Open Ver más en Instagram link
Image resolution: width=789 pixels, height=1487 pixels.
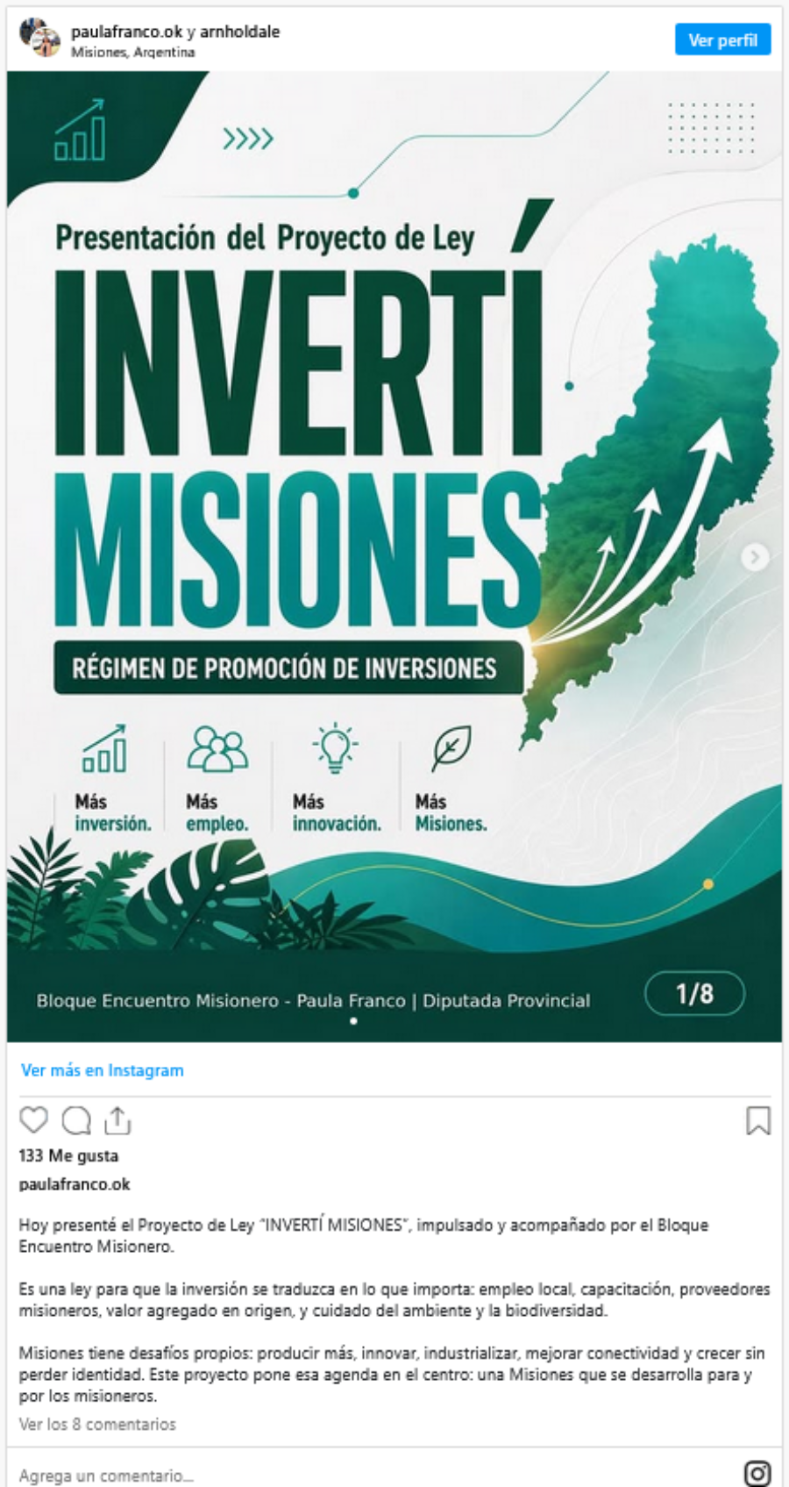point(103,1070)
